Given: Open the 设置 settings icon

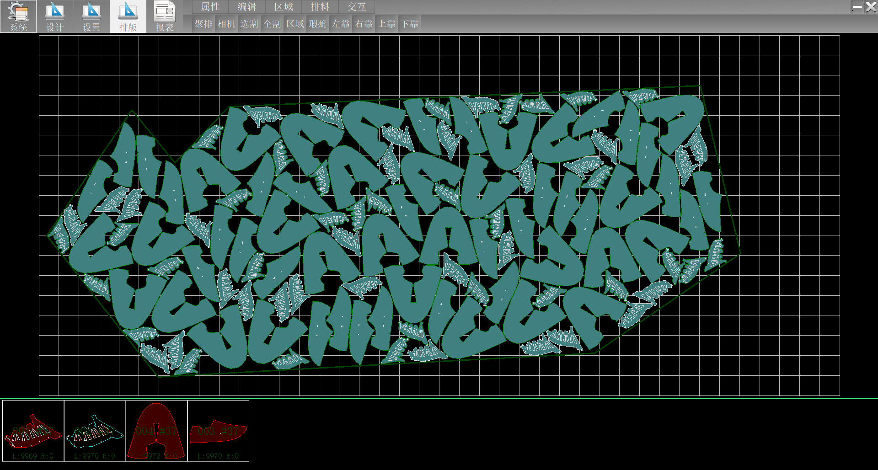Looking at the screenshot, I should pos(91,16).
